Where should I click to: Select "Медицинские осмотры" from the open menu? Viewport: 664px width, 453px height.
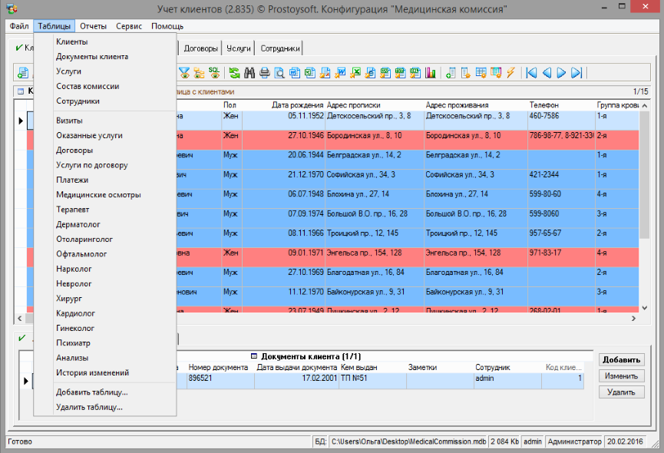[x=98, y=195]
